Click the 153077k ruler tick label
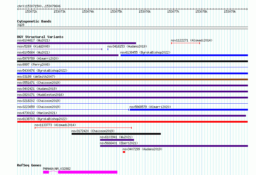 tap(173, 12)
